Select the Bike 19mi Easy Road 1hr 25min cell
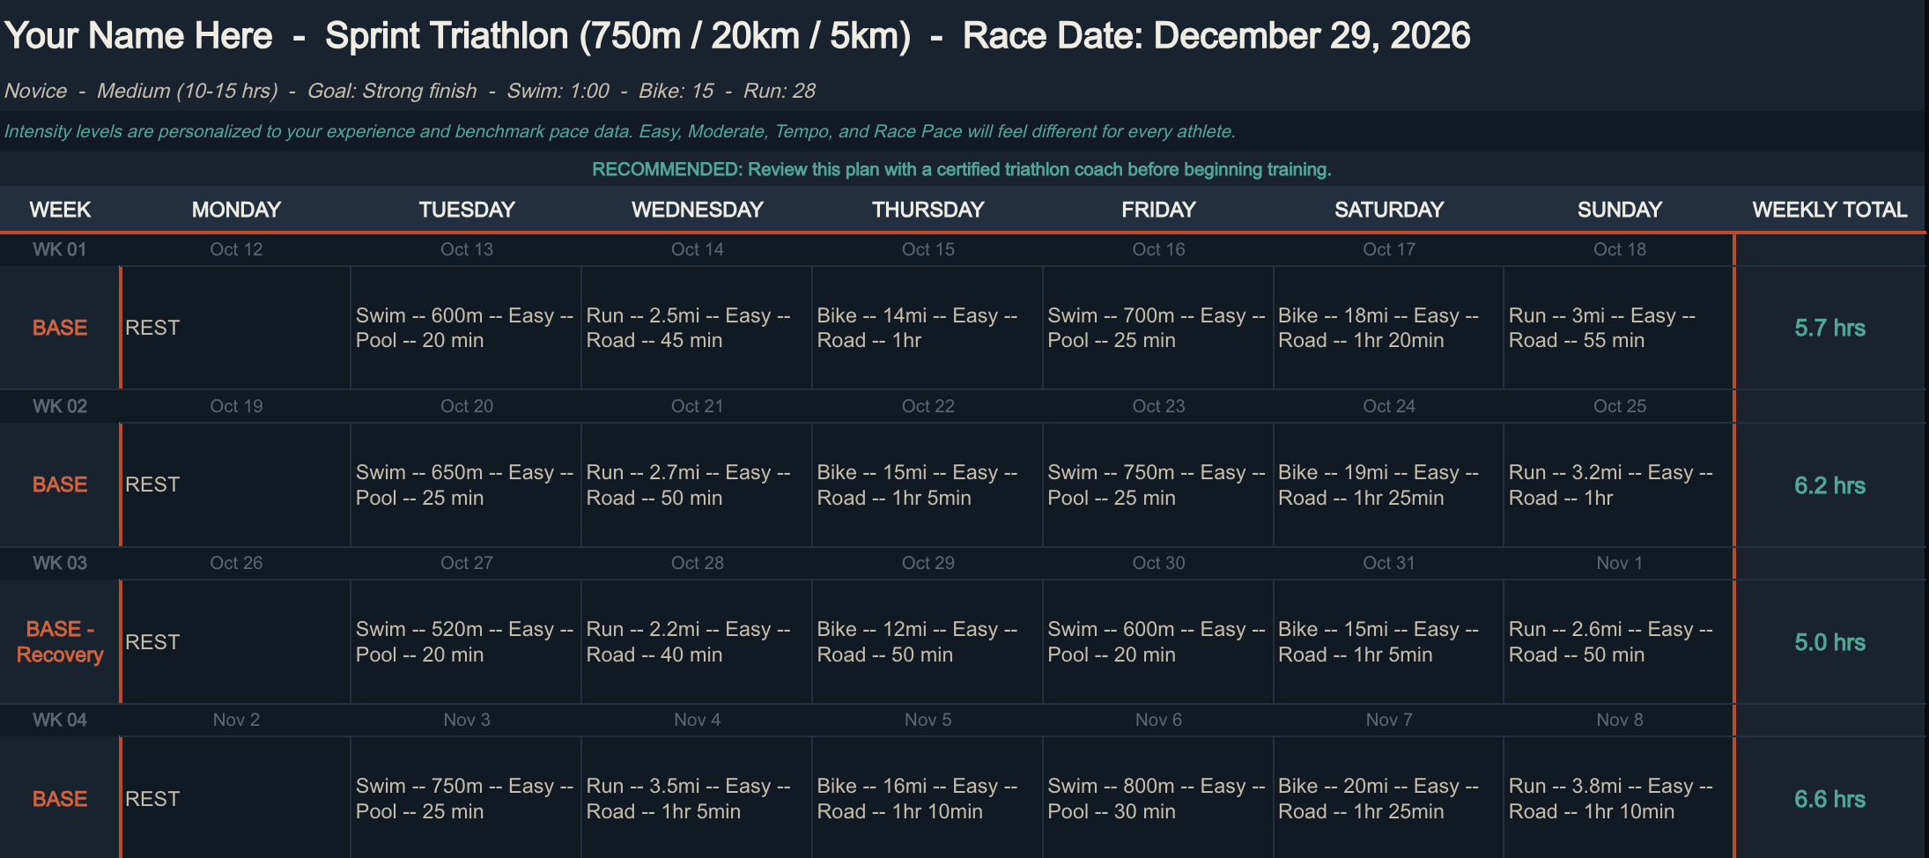This screenshot has height=858, width=1929. click(x=1388, y=484)
